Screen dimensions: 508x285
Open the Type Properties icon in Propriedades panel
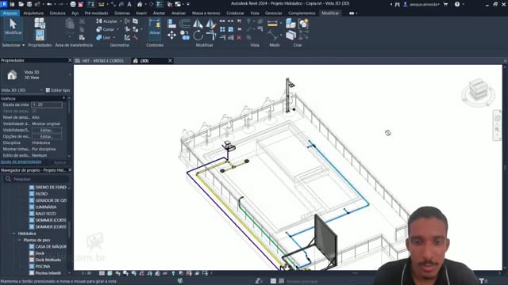click(40, 23)
